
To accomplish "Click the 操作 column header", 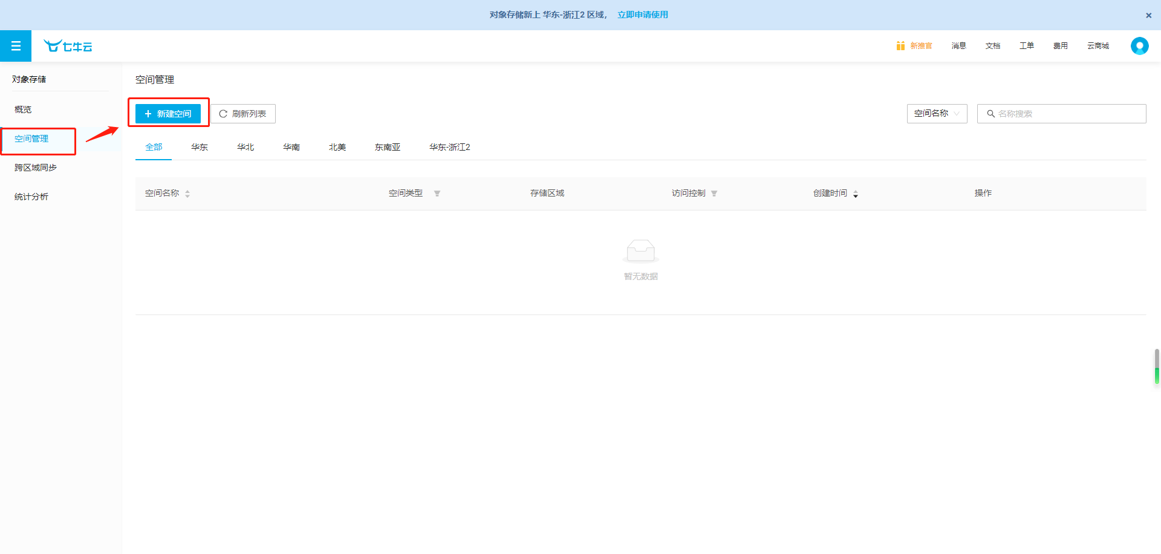I will [983, 194].
